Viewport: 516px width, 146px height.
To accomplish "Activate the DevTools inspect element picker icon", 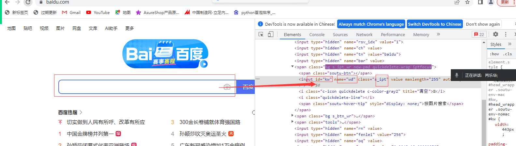I will pos(261,34).
